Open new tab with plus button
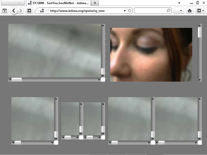The height and width of the screenshot is (155, 207). [x=95, y=3]
